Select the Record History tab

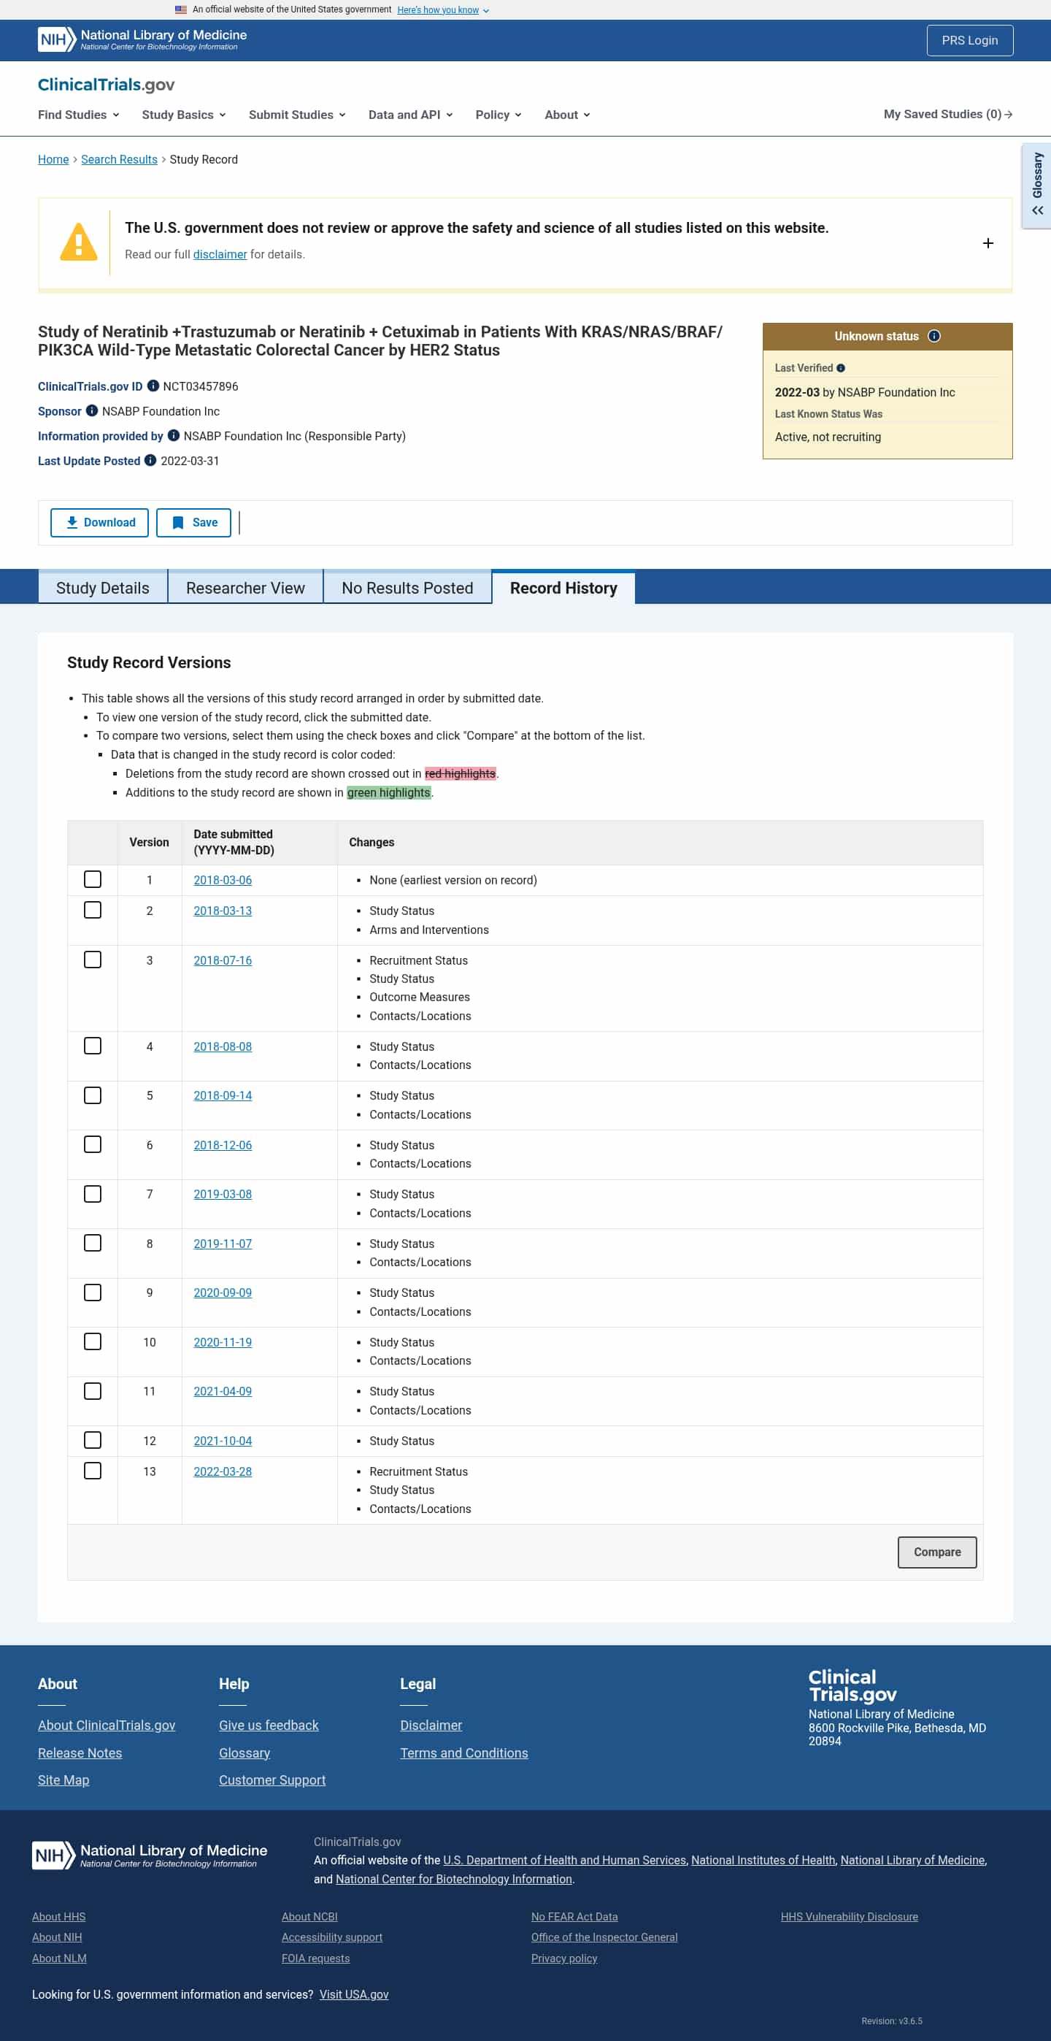(563, 588)
